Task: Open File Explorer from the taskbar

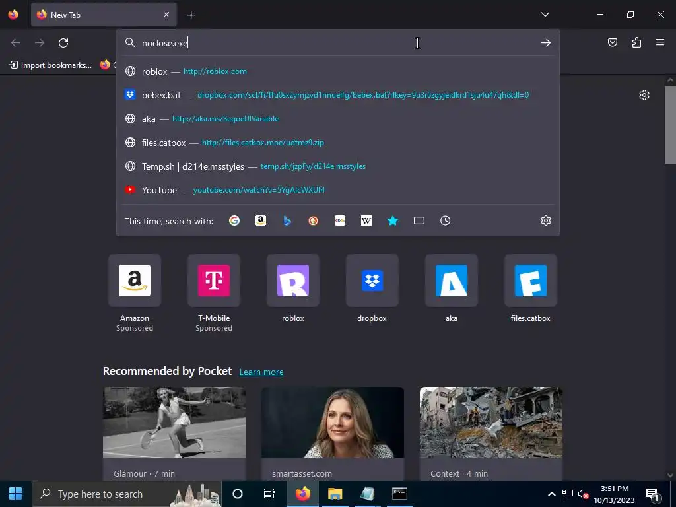Action: pyautogui.click(x=335, y=494)
